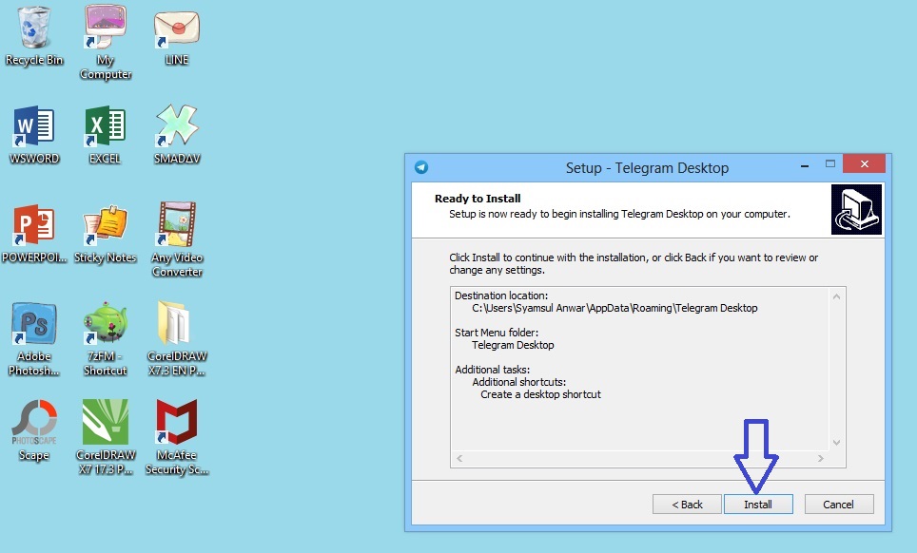Click the Telegram logo in the title bar
Viewport: 917px width, 553px height.
421,167
